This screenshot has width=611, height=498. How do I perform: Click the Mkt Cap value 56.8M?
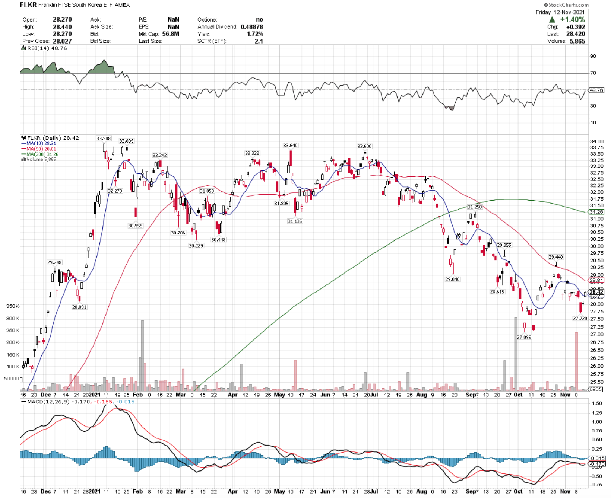coord(171,34)
